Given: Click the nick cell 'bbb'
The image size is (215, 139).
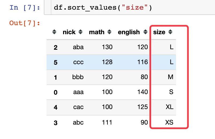Looking at the screenshot, I should click(x=78, y=77).
